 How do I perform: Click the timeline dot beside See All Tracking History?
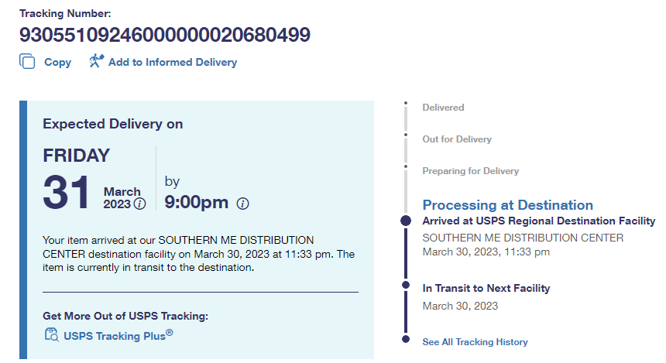pos(405,340)
